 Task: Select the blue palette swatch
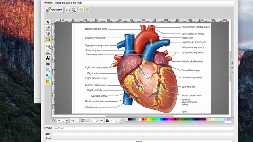(164, 119)
